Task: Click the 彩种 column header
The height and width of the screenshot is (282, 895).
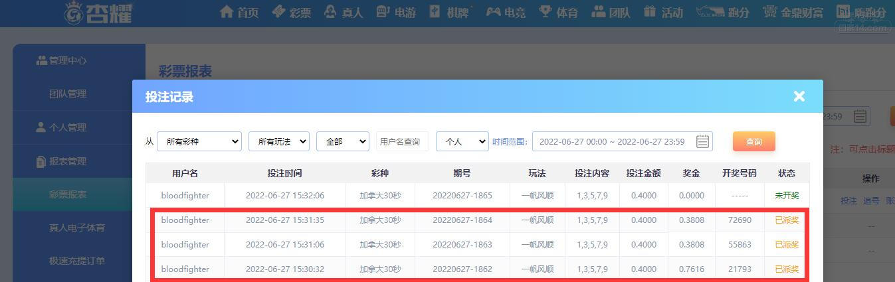Action: click(x=380, y=173)
